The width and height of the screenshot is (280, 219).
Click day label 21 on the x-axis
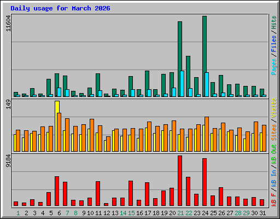pyautogui.click(x=180, y=213)
